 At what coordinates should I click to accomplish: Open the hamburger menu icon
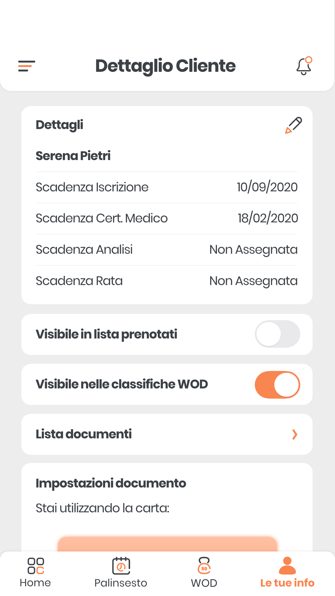tap(26, 66)
